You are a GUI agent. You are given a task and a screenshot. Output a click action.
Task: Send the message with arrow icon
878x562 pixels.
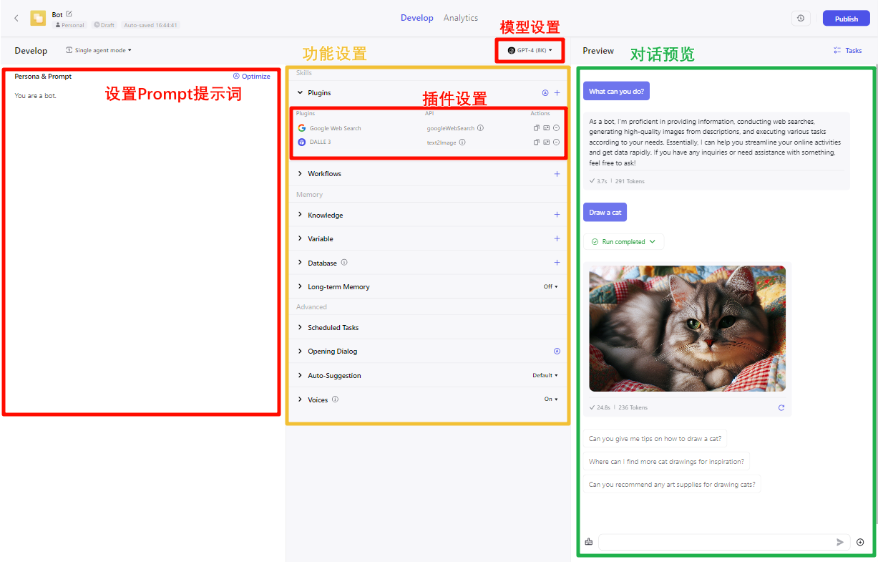coord(840,542)
